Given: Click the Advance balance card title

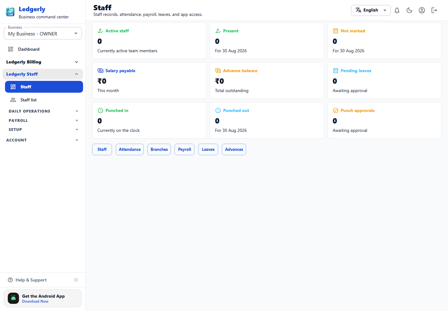Looking at the screenshot, I should [x=240, y=71].
